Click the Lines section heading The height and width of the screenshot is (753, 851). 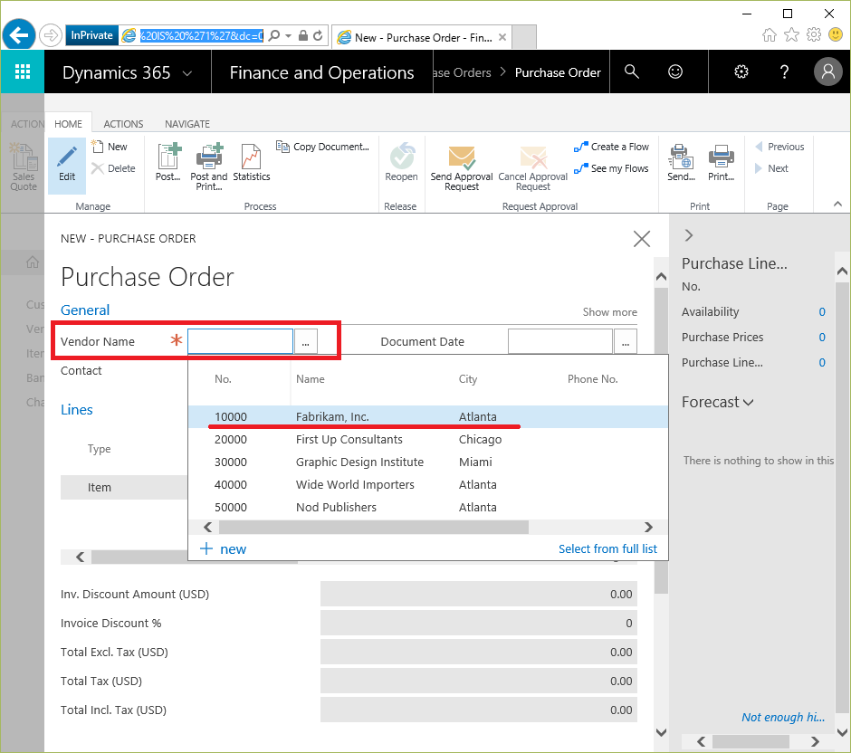(x=77, y=410)
